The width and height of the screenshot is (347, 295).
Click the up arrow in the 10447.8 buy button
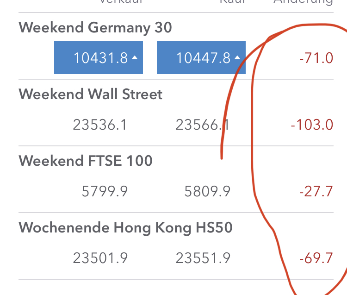(237, 58)
